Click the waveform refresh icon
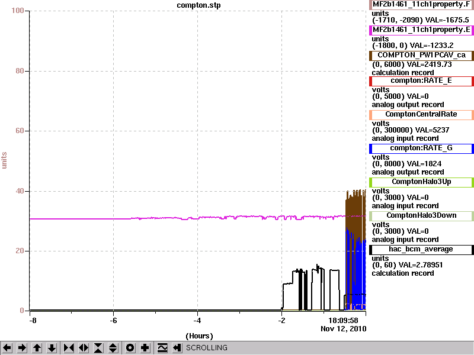Screen dimensions: 474x355 [x=162, y=348]
